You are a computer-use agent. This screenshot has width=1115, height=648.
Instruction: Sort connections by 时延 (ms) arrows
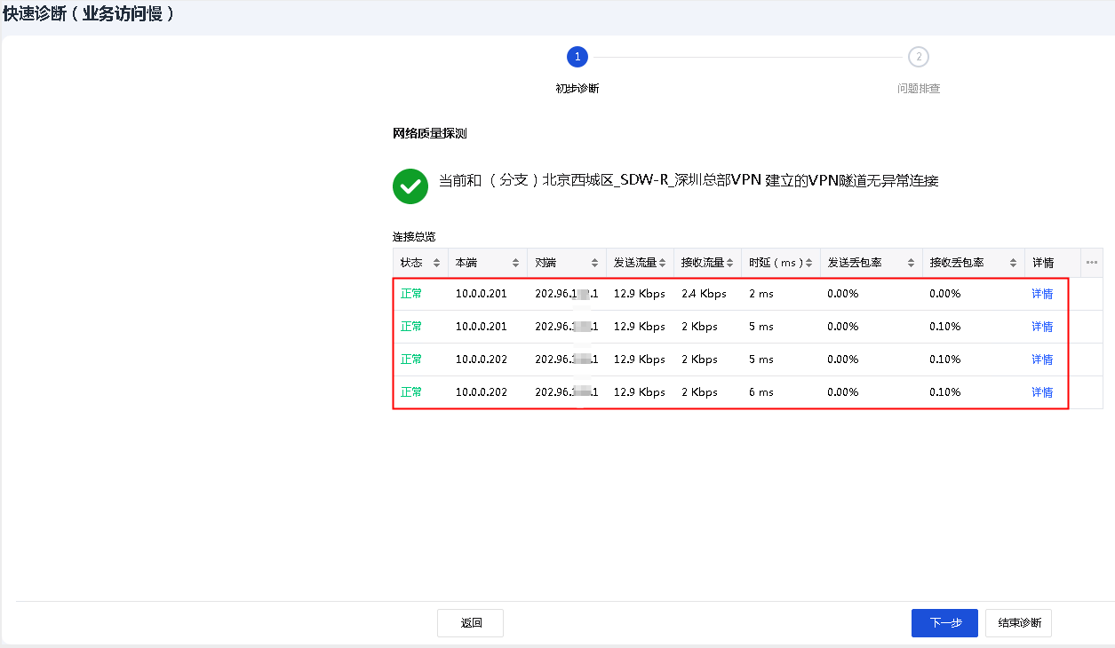[x=808, y=264]
